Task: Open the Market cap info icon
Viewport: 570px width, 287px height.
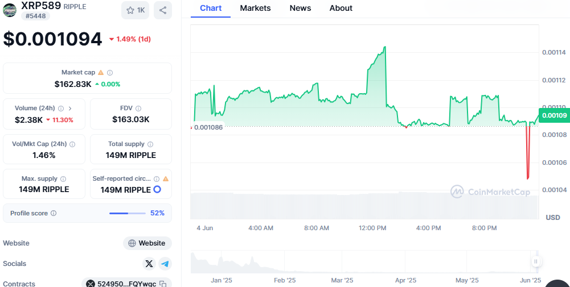Action: coord(110,73)
